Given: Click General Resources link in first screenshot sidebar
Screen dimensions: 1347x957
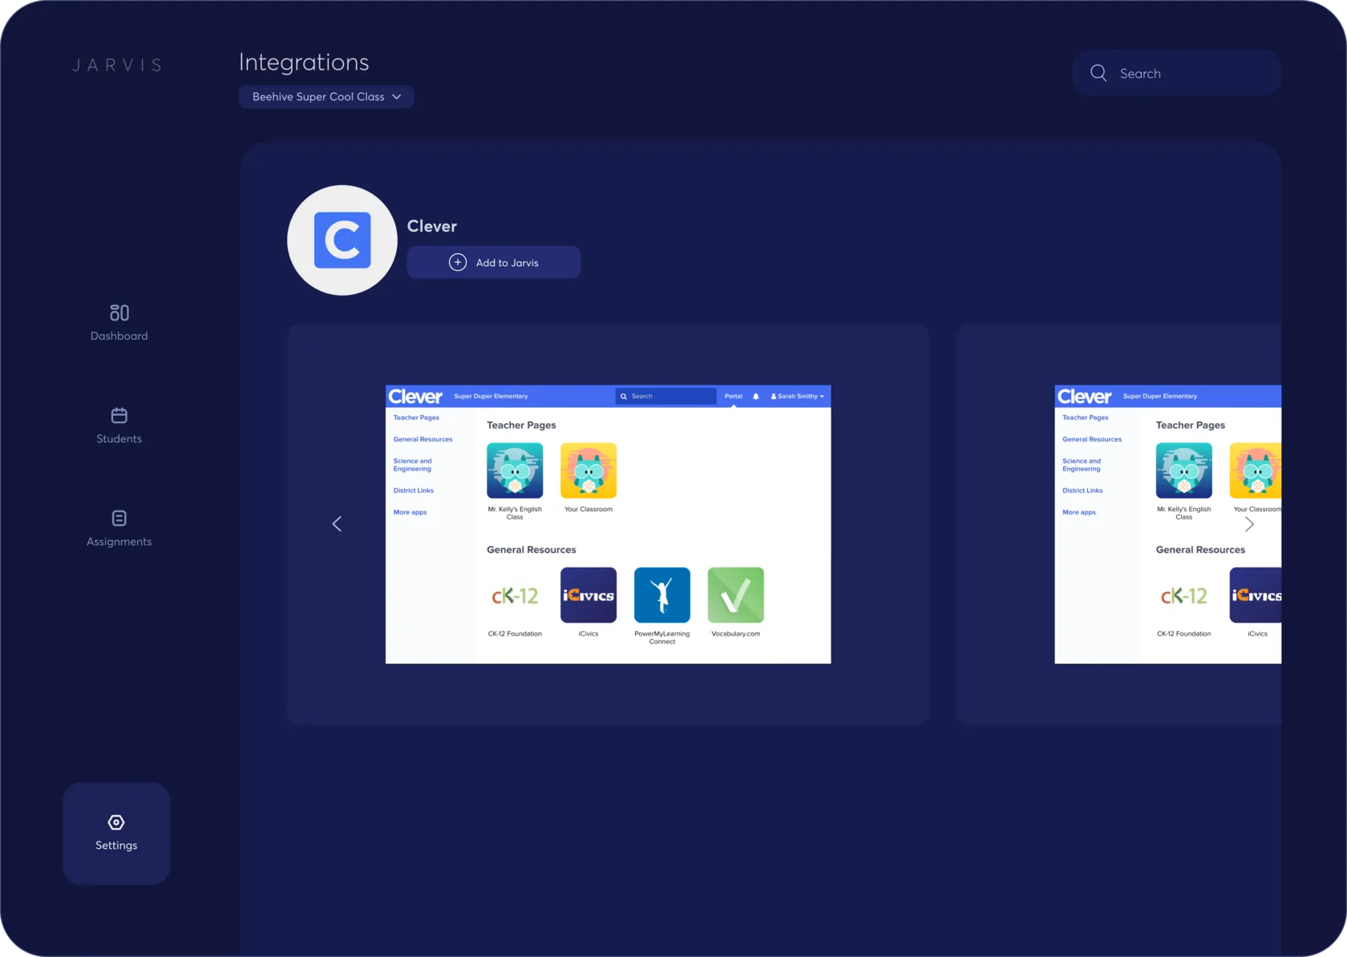Looking at the screenshot, I should (x=423, y=439).
